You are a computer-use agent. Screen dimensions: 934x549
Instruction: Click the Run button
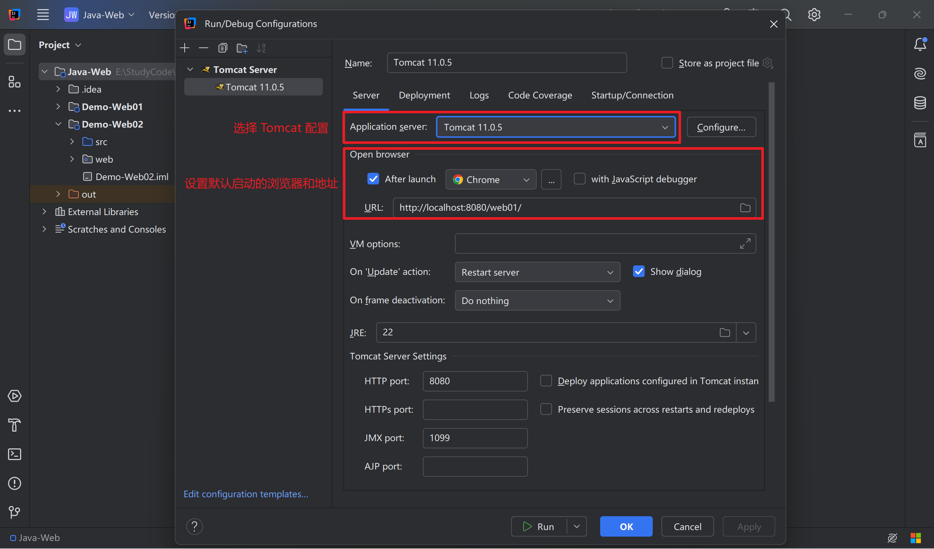(539, 526)
